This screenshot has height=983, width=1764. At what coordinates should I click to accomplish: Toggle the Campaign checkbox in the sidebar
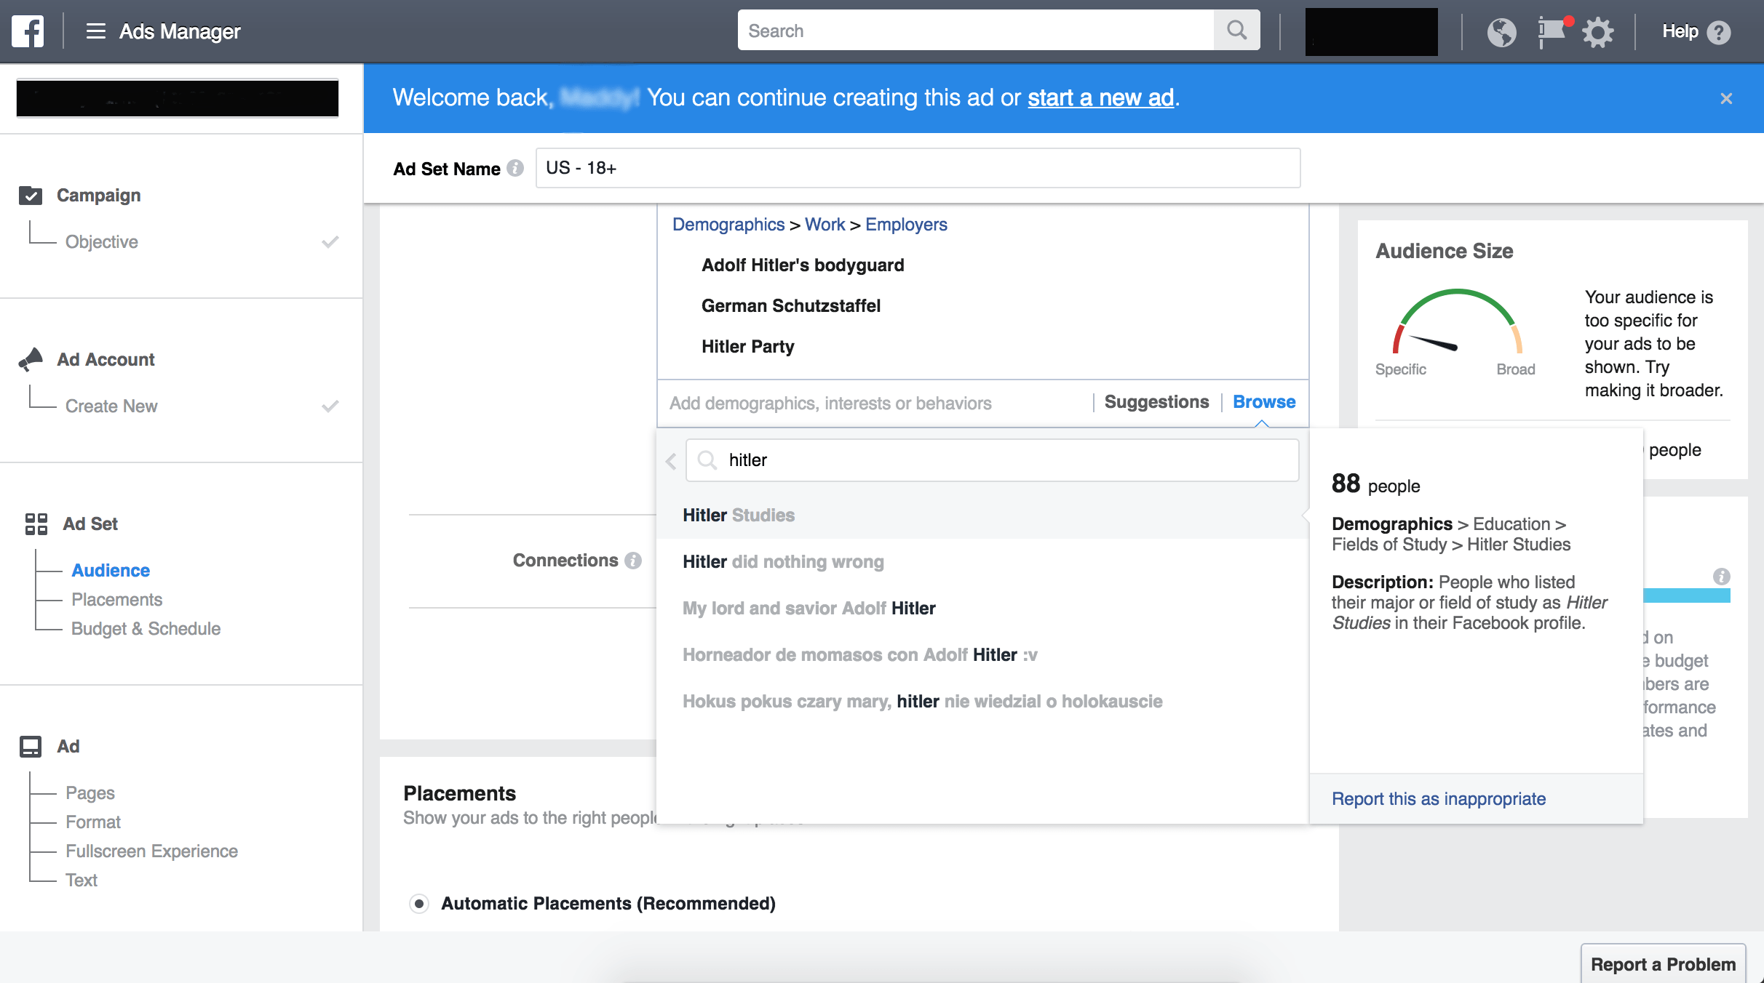pos(31,194)
